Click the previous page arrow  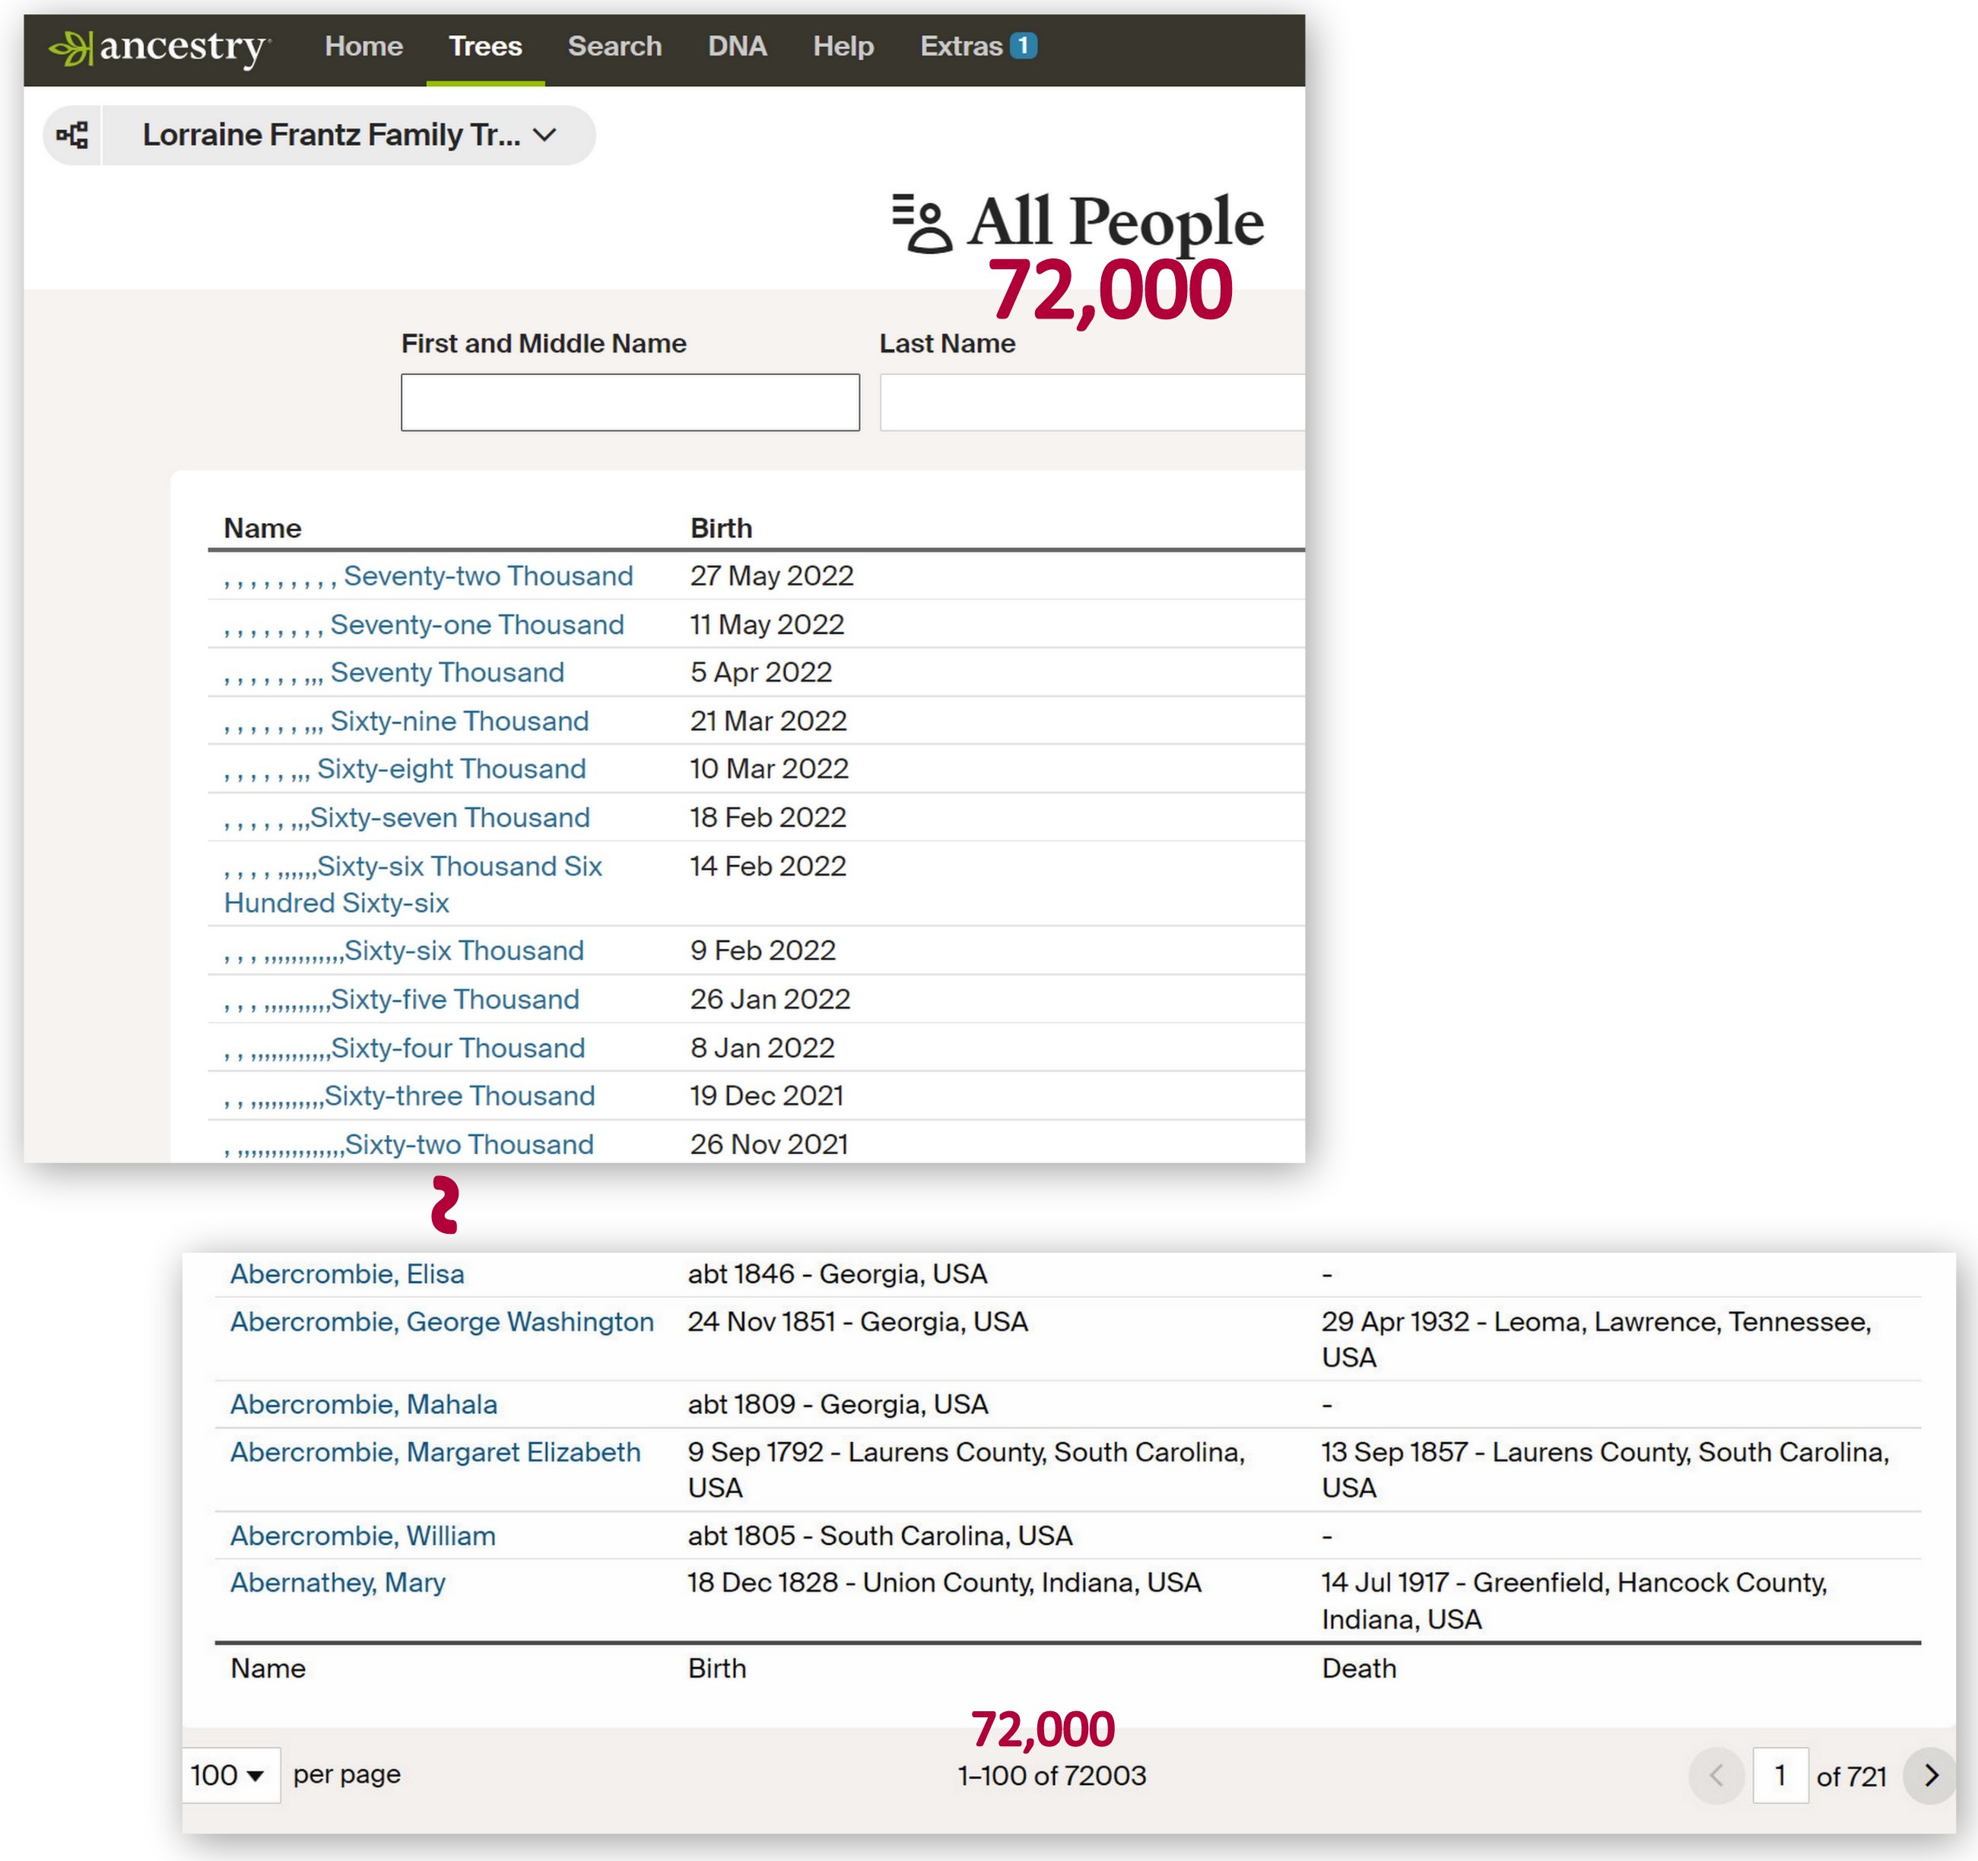coord(1716,1775)
